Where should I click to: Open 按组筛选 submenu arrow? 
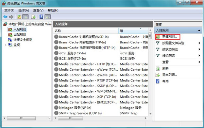pyautogui.click(x=199, y=55)
